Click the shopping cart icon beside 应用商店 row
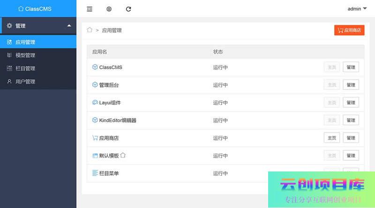Image resolution: width=375 pixels, height=208 pixels. (95, 138)
